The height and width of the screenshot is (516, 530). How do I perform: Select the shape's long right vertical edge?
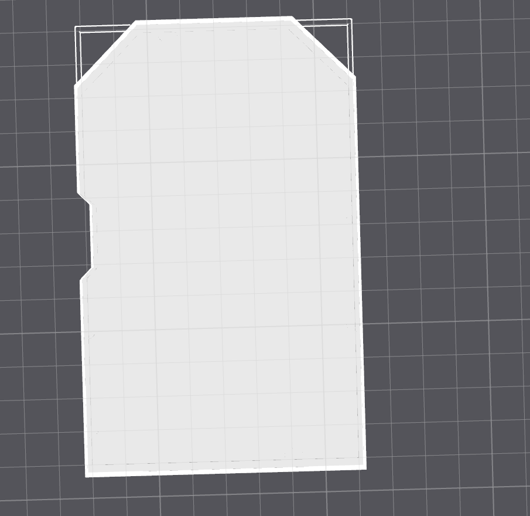(x=358, y=270)
